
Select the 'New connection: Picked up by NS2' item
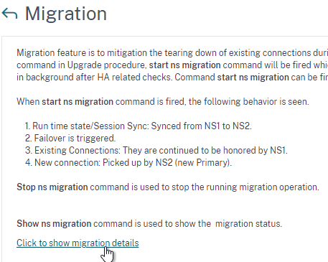pyautogui.click(x=128, y=162)
